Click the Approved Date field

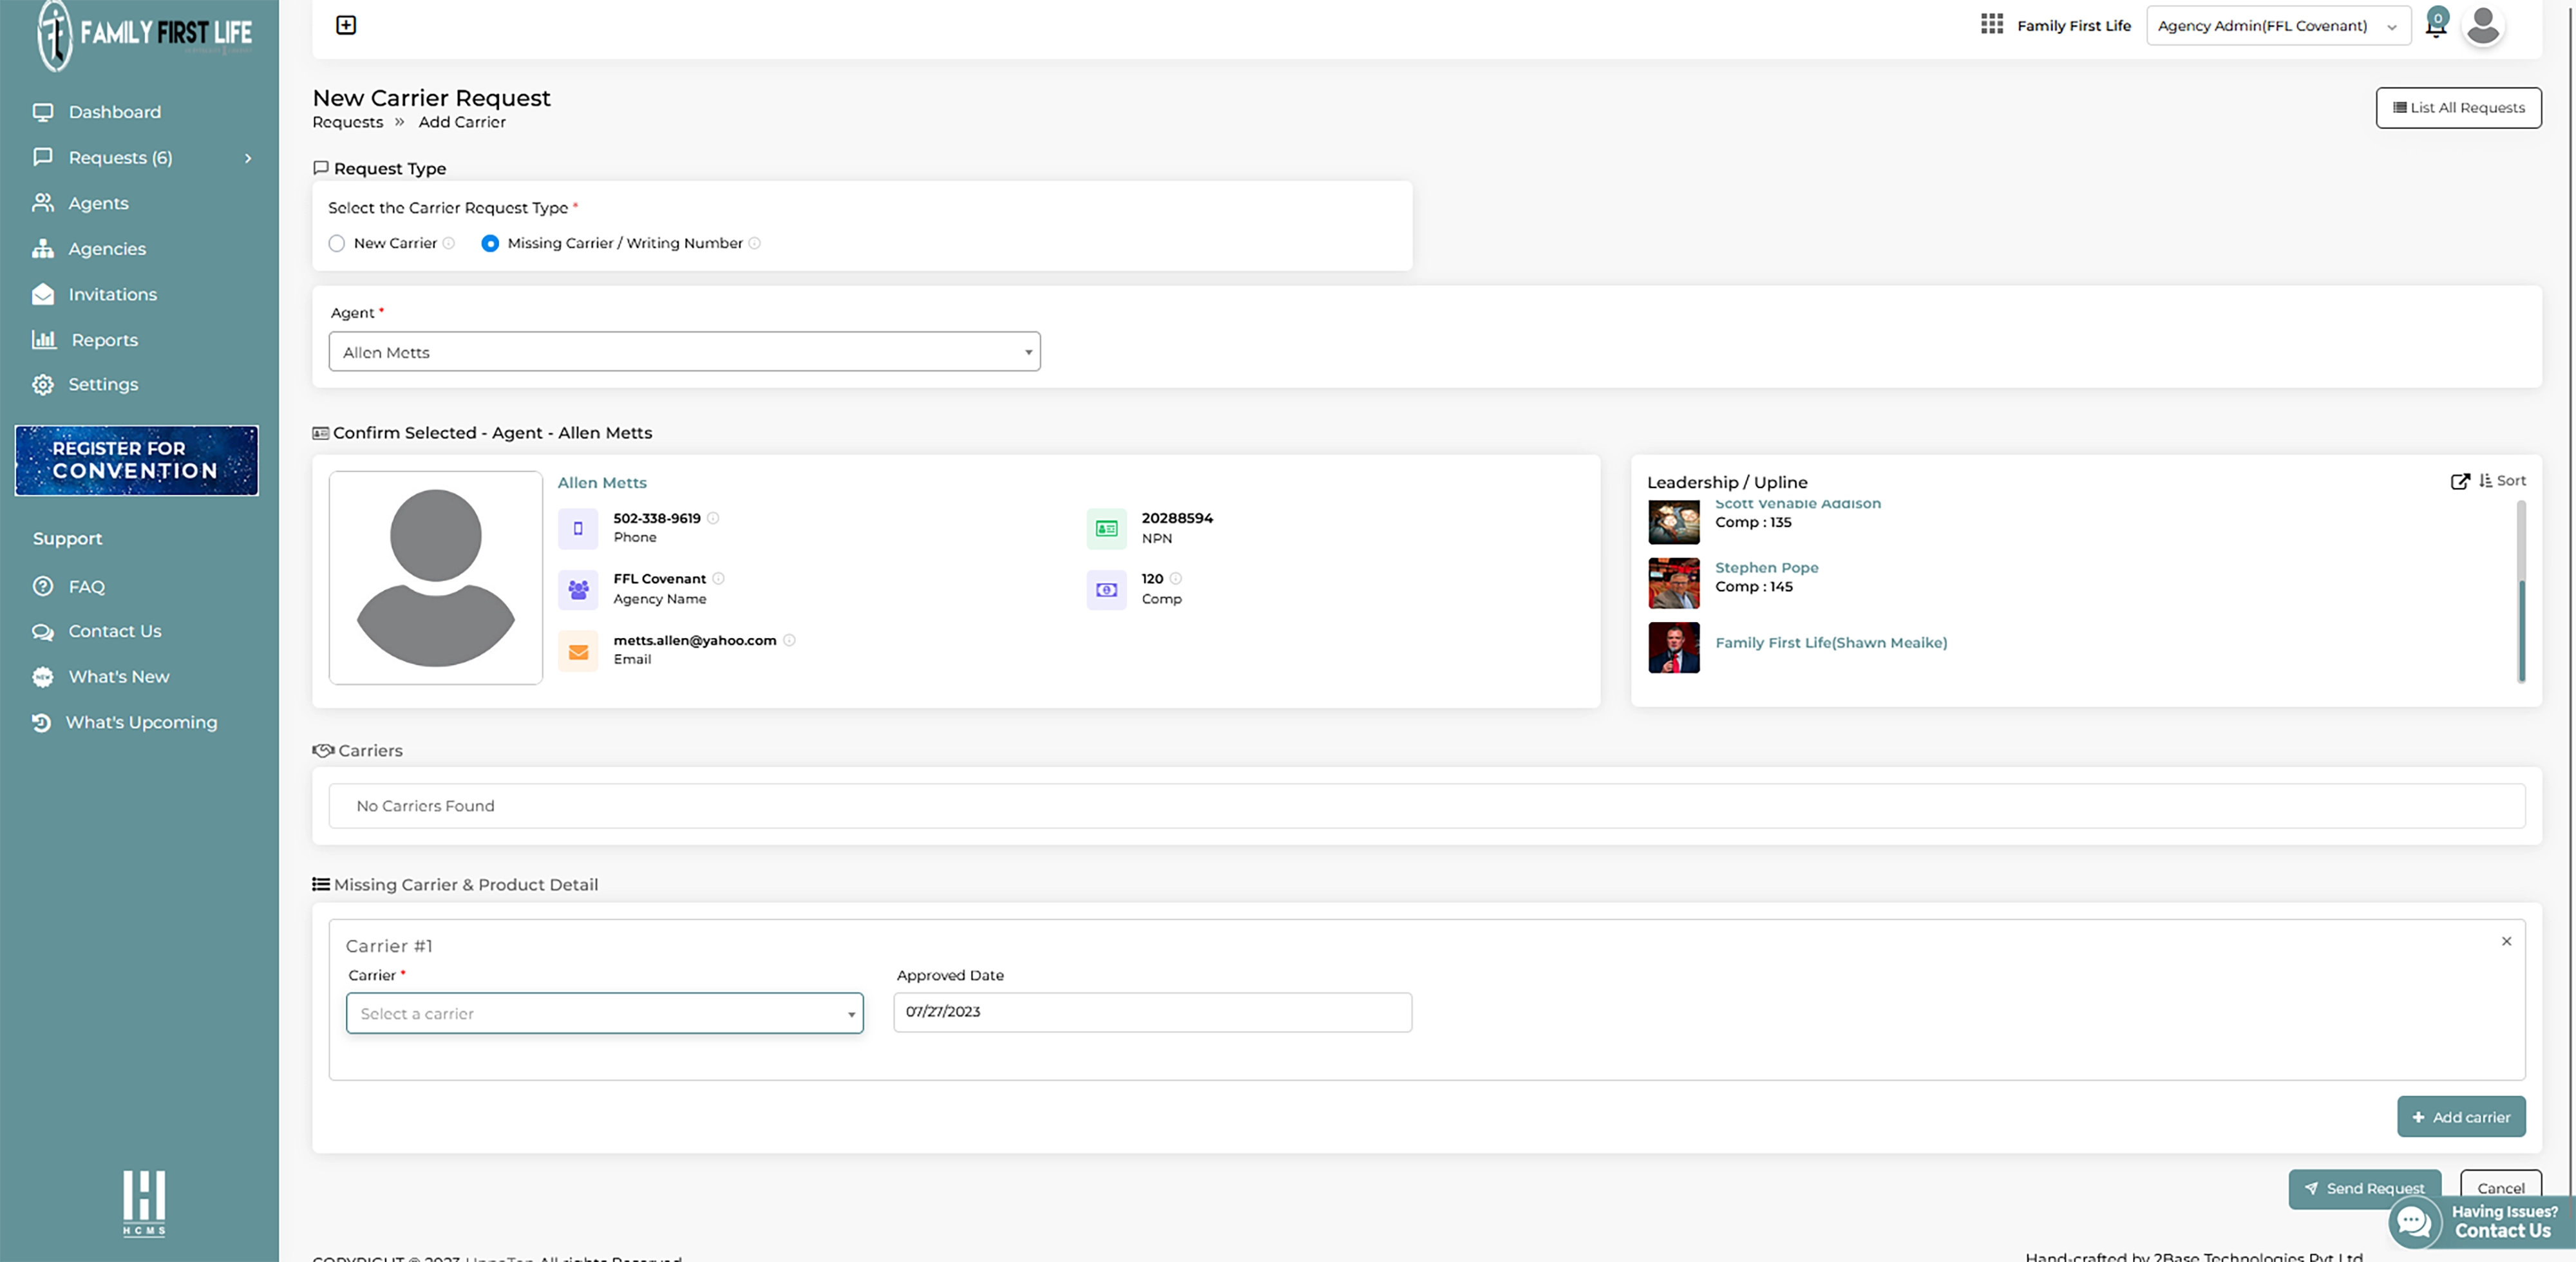point(1152,1012)
